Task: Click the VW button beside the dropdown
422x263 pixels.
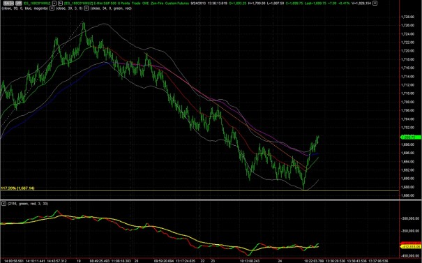Action: tap(19, 3)
